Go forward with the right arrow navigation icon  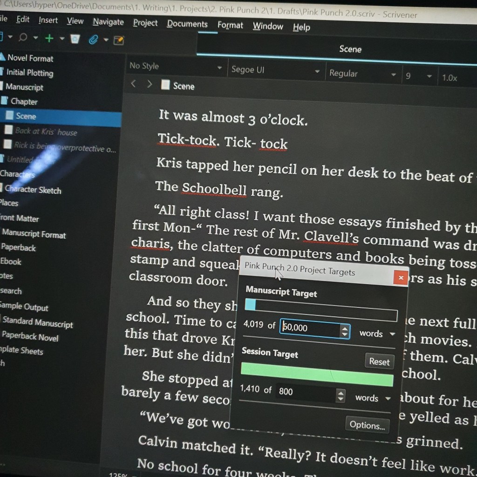pos(149,84)
